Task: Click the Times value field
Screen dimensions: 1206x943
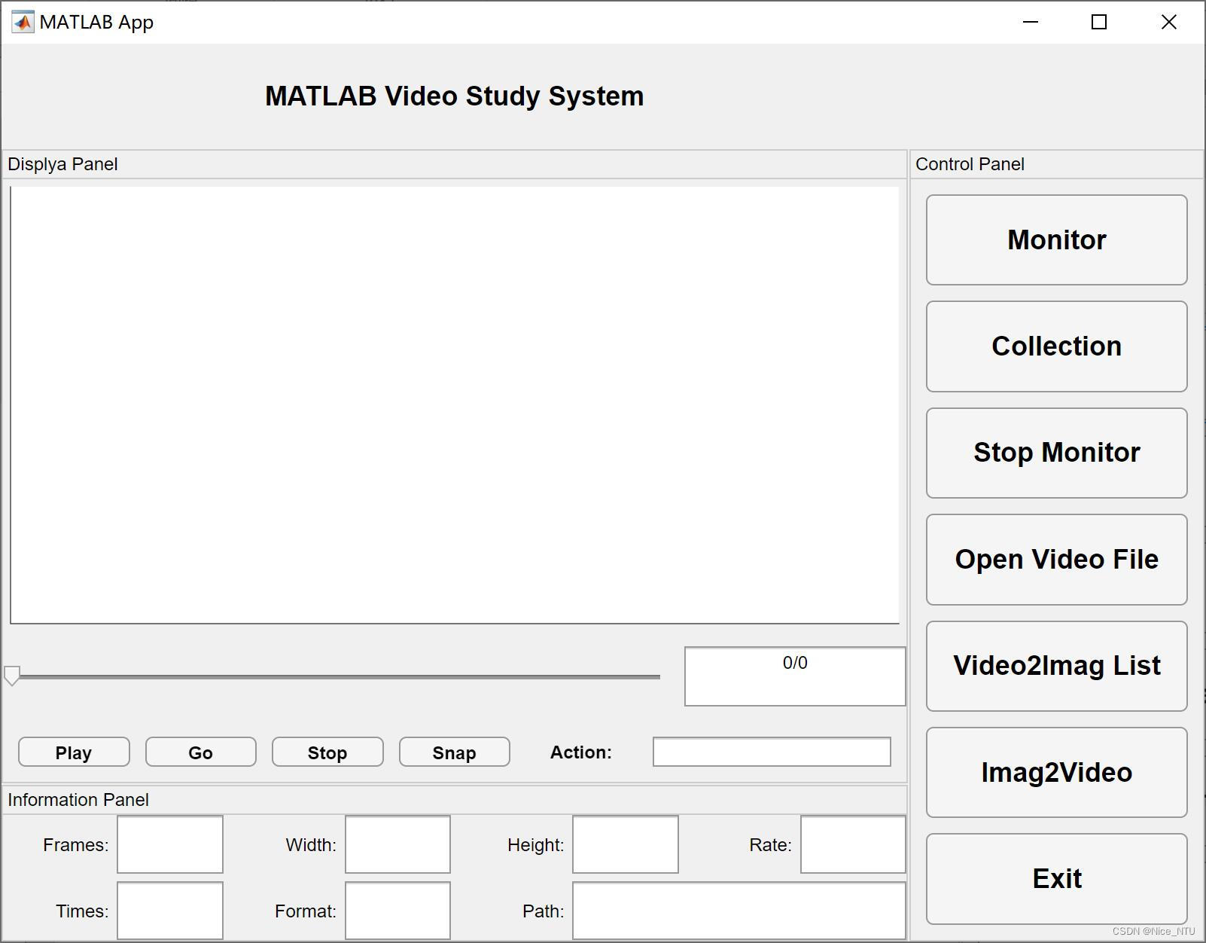Action: pyautogui.click(x=170, y=911)
